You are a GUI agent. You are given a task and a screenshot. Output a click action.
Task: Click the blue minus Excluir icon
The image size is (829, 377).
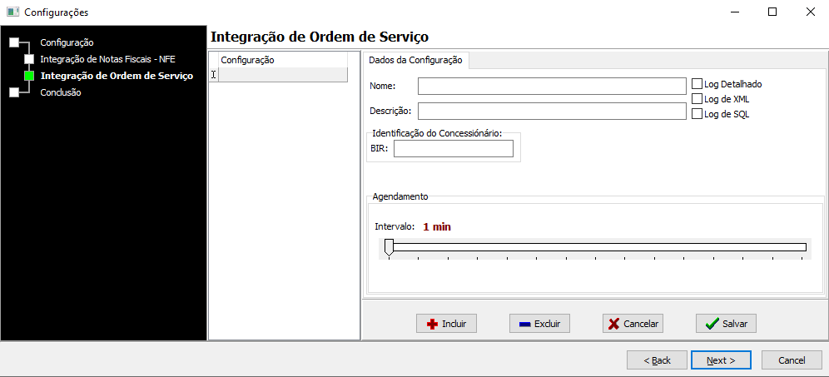point(525,324)
